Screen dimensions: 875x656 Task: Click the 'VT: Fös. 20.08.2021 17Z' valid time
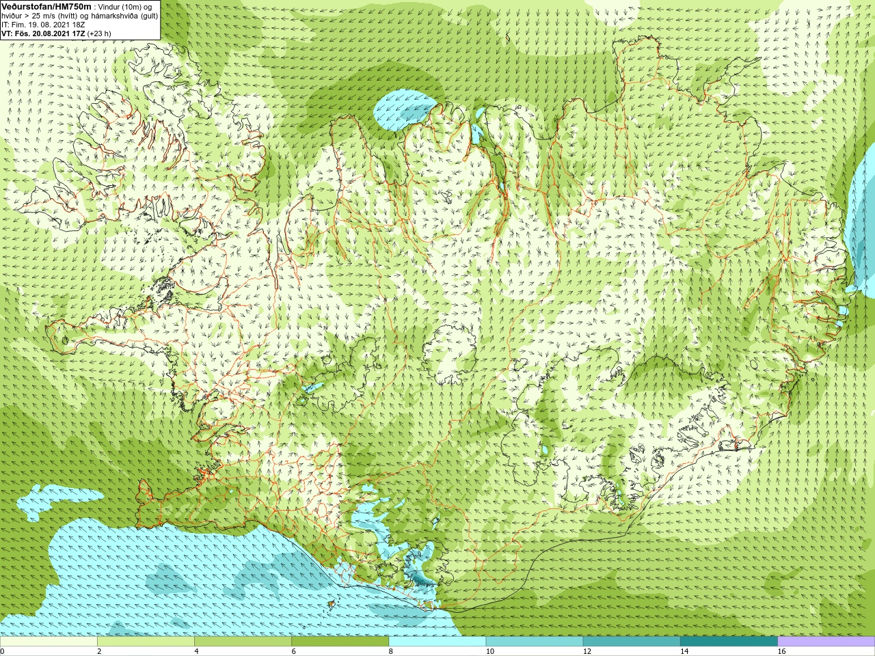coord(43,33)
